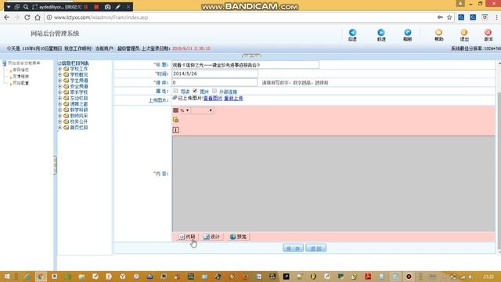
Task: Click the boxed icon in the editor's third toolbar row
Action: tap(175, 130)
